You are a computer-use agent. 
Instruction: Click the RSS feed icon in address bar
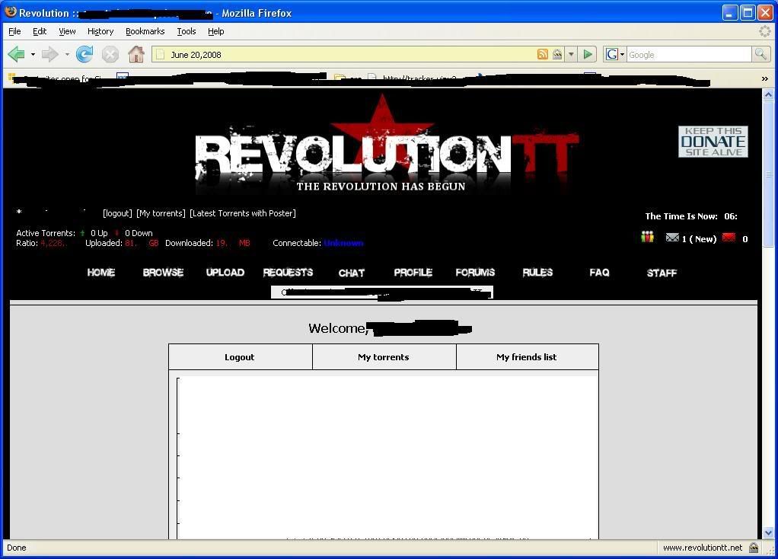pos(543,54)
